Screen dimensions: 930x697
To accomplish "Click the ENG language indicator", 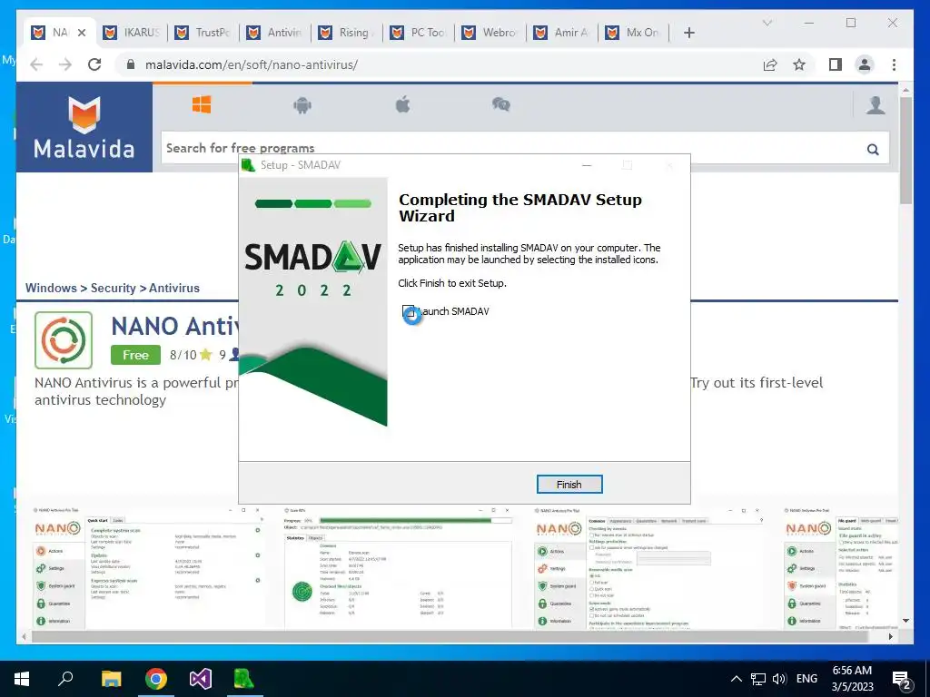I will pyautogui.click(x=806, y=679).
